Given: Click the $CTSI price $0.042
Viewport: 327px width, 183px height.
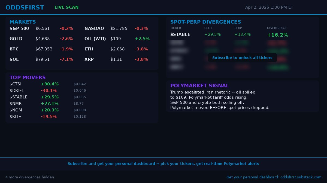Looking at the screenshot, I should (80, 84).
